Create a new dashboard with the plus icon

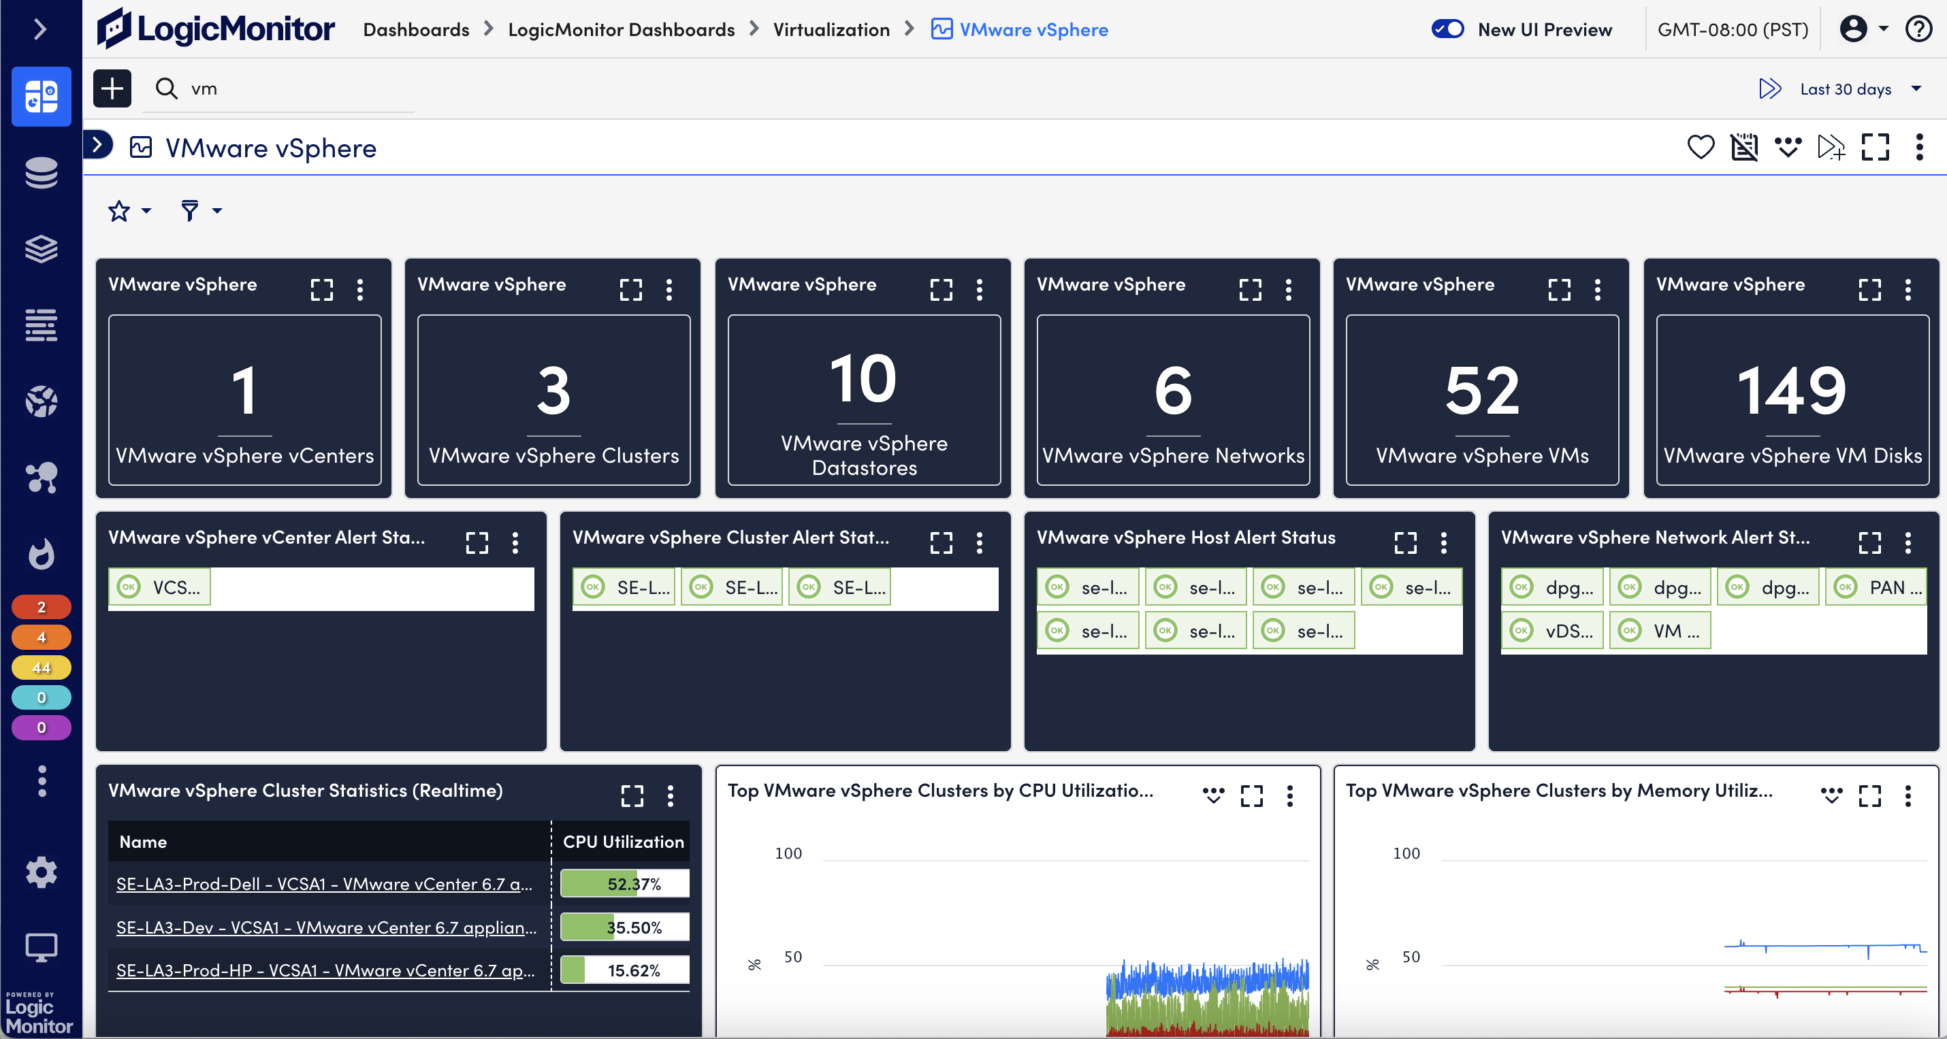[112, 88]
